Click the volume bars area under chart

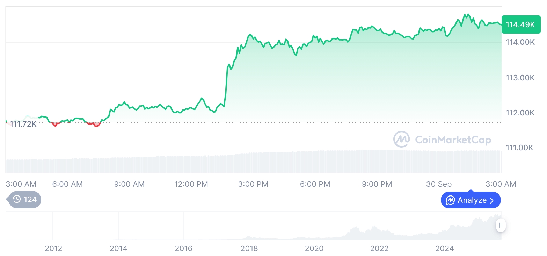pyautogui.click(x=253, y=161)
